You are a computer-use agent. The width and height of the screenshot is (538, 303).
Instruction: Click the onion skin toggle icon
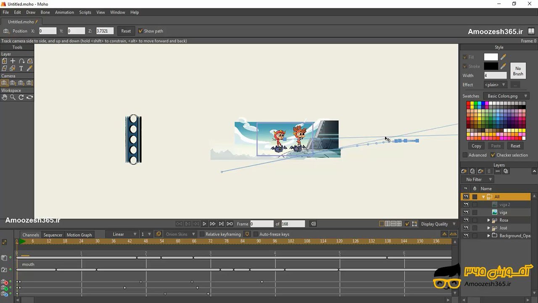tap(158, 234)
